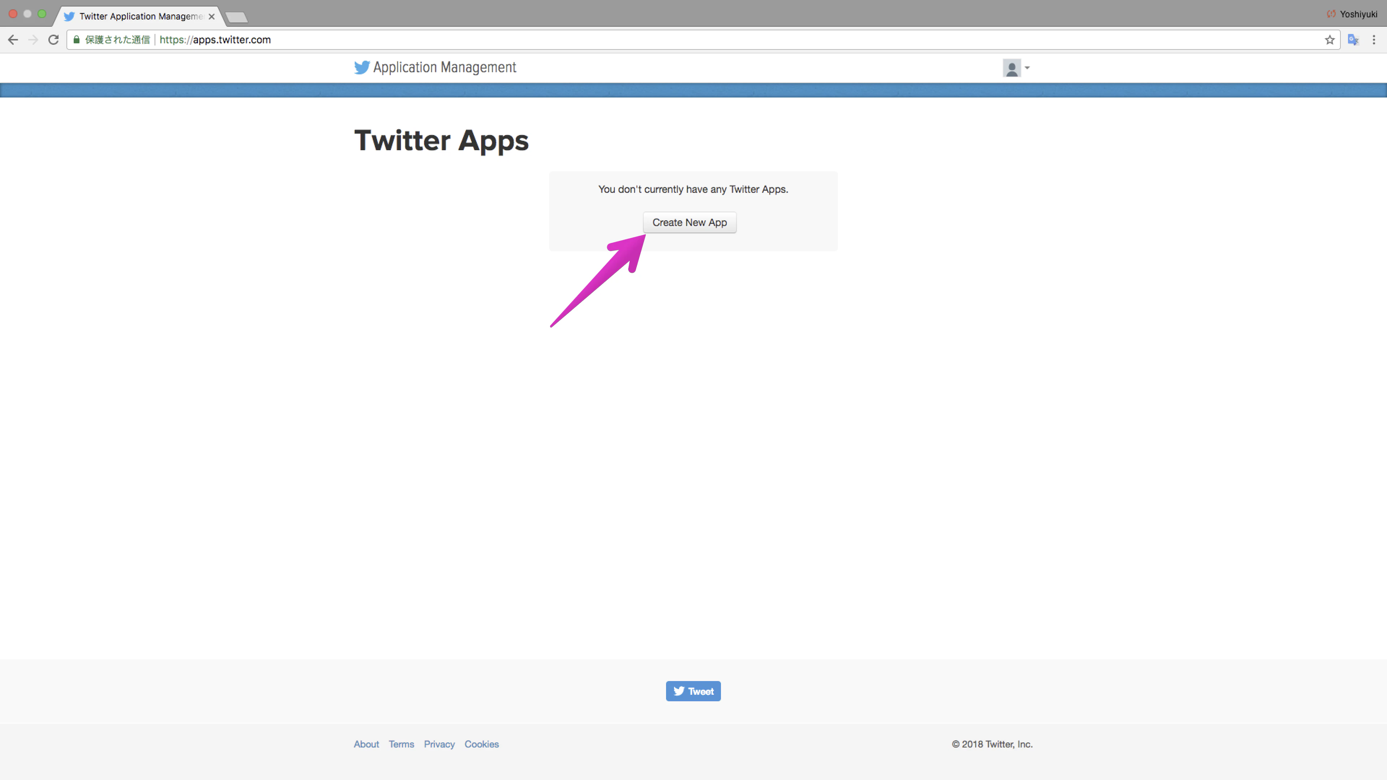Click the Twitter bird logo in header

point(362,67)
